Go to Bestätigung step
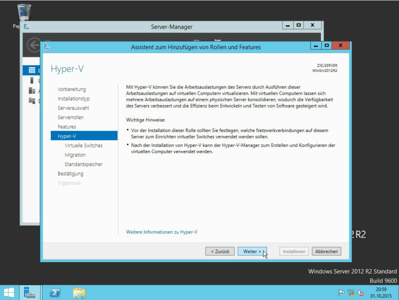Viewport: 399px width, 300px height. coord(70,174)
